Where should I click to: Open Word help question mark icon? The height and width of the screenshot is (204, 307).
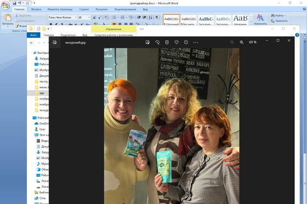point(305,9)
